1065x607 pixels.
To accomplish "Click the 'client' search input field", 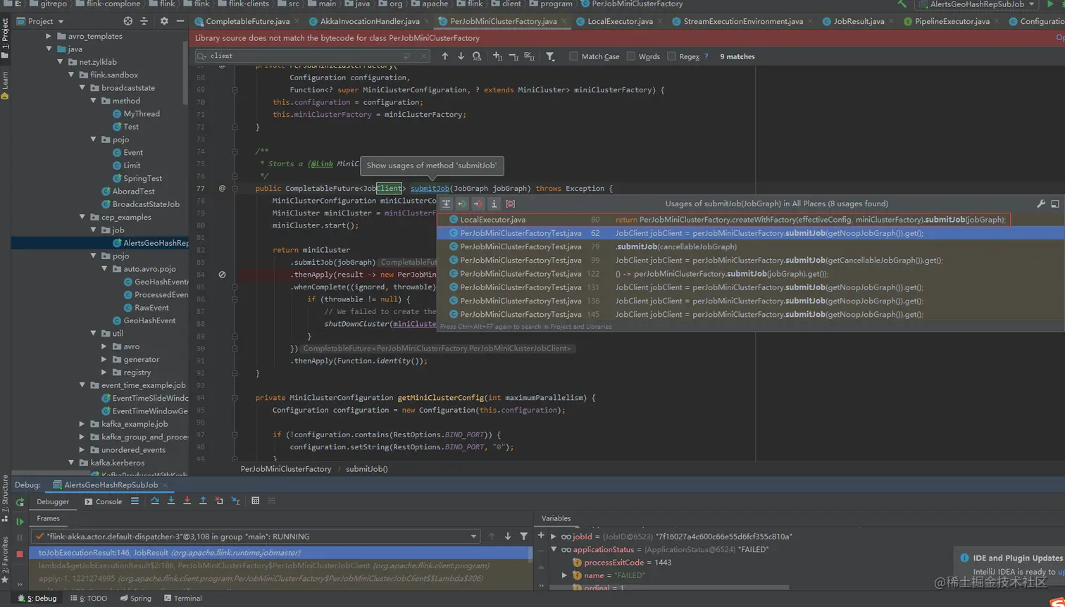I will pyautogui.click(x=303, y=56).
